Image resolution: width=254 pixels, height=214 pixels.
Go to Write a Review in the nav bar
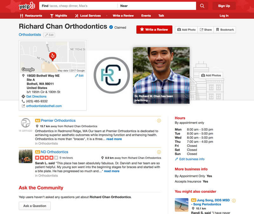click(123, 16)
